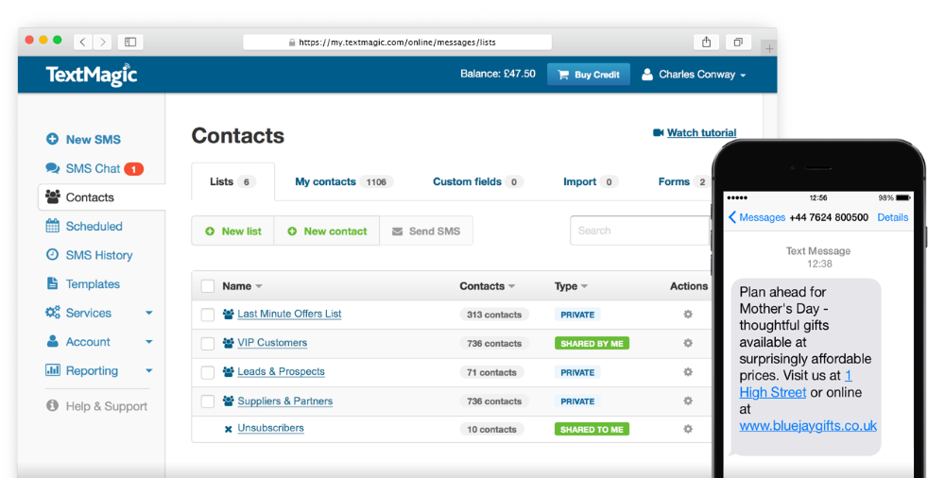Toggle the Safari sidebar icon

(x=130, y=42)
